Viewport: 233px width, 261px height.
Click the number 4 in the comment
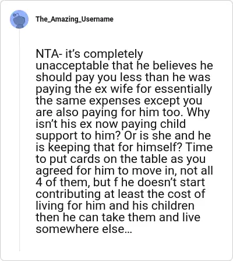39,182
